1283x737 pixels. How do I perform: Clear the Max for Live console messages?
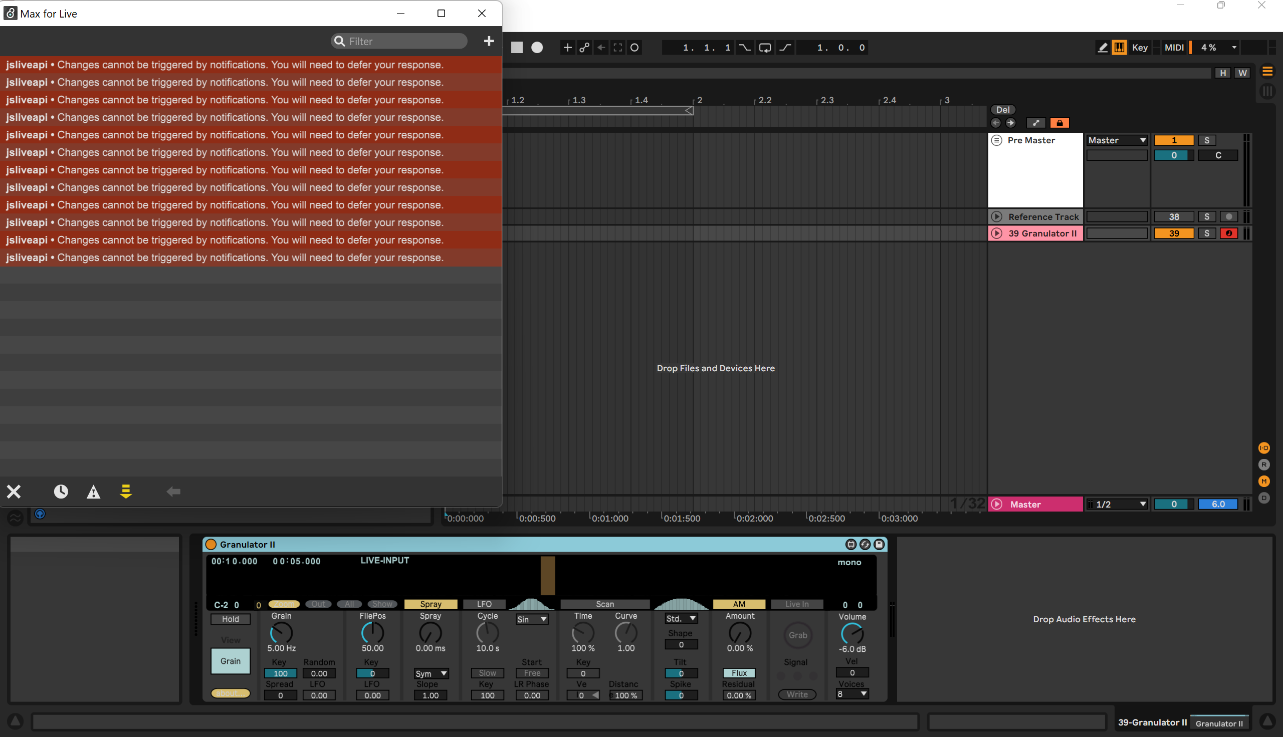tap(14, 492)
